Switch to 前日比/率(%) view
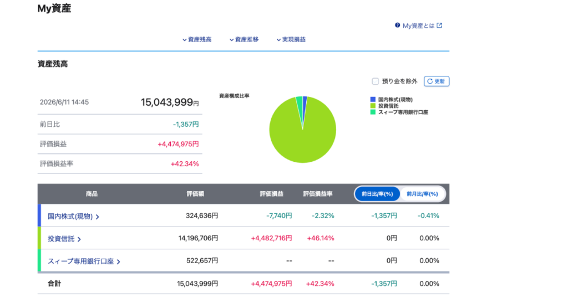This screenshot has width=568, height=298. pyautogui.click(x=377, y=194)
